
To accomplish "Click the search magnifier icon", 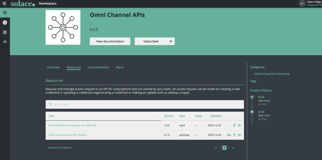I will [x=51, y=104].
